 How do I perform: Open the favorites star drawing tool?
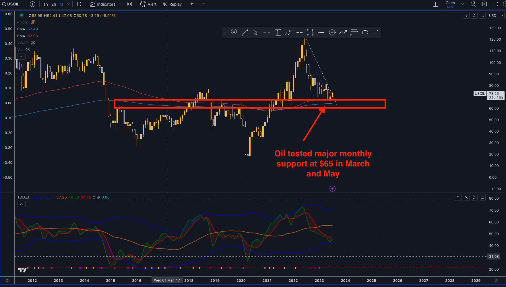tap(234, 32)
